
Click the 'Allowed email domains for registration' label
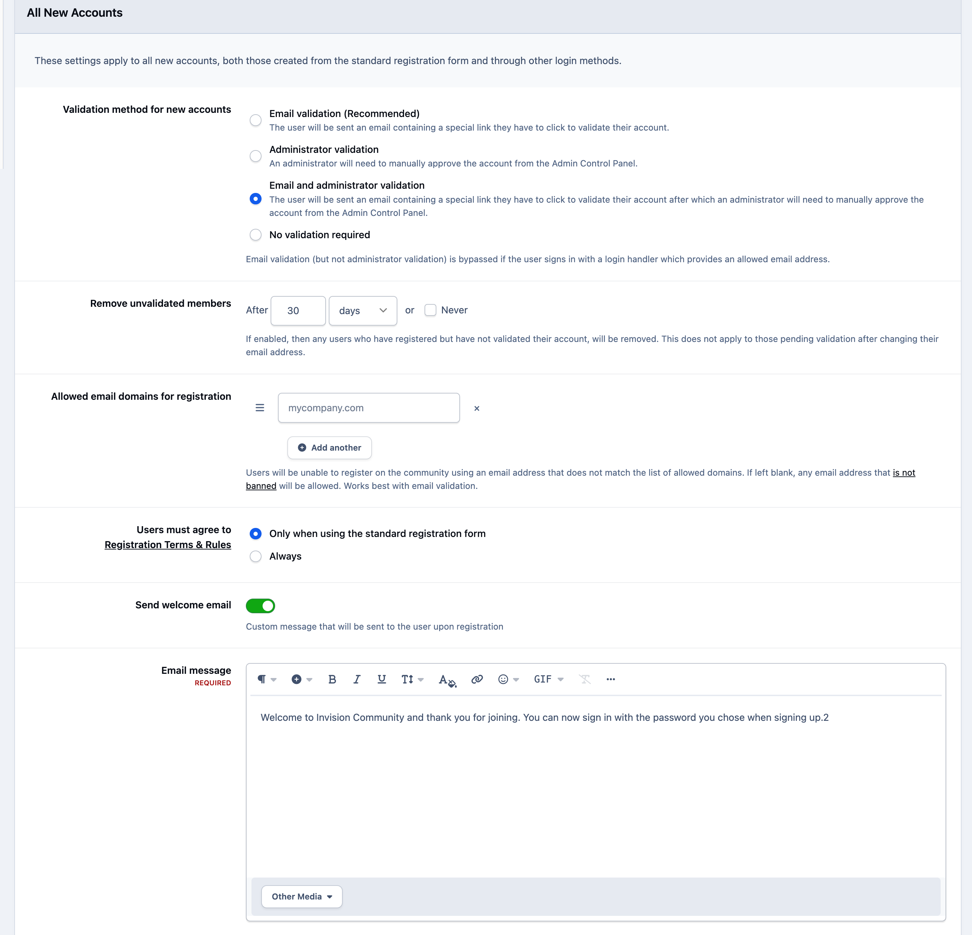click(141, 396)
